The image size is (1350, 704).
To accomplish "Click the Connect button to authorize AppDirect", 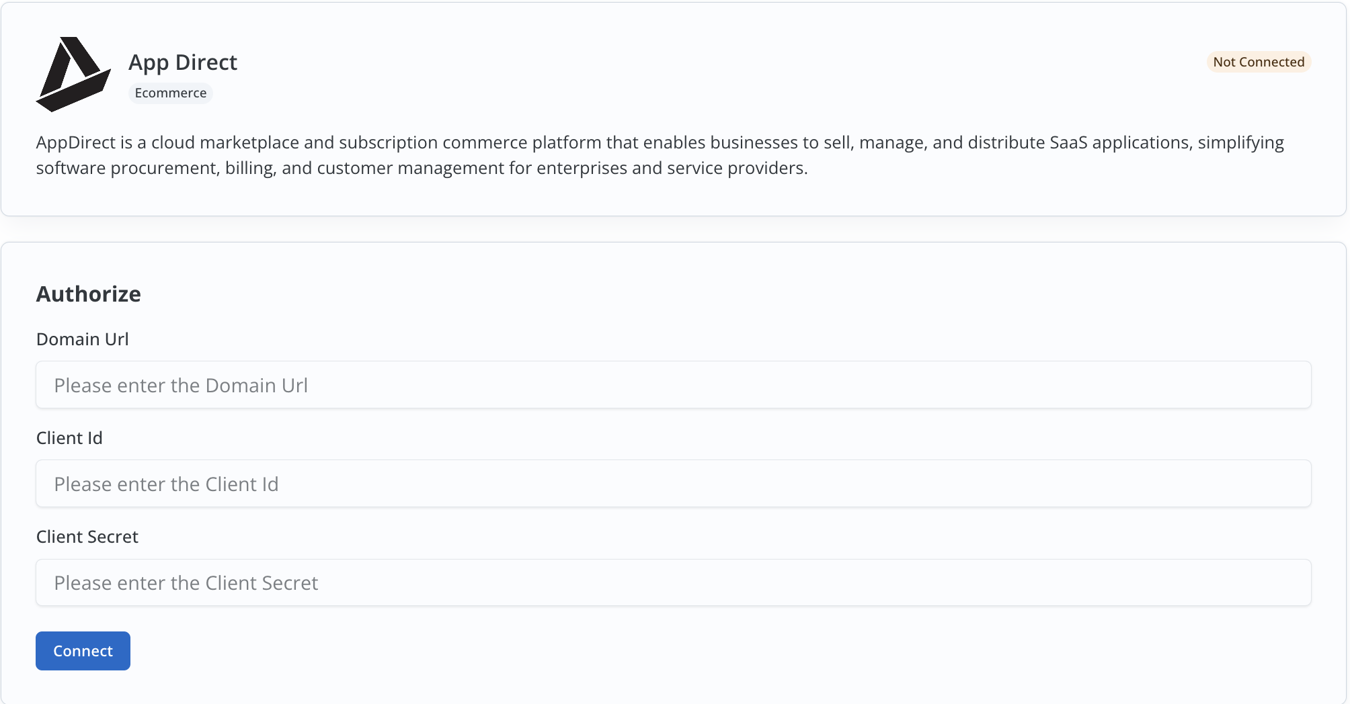I will point(83,650).
